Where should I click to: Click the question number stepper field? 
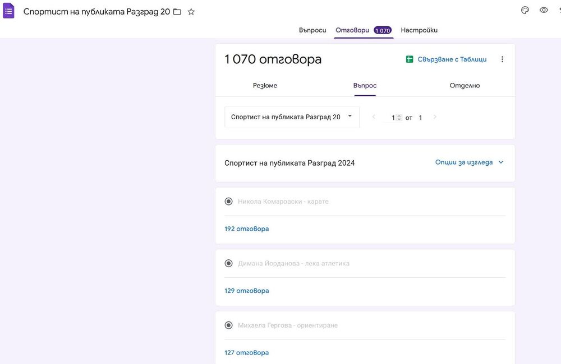[x=394, y=118]
